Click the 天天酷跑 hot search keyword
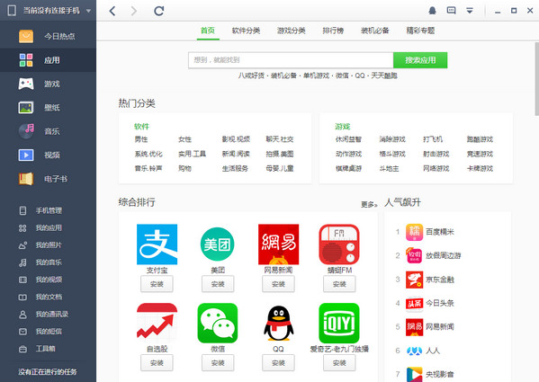This screenshot has height=382, width=539. (x=384, y=76)
